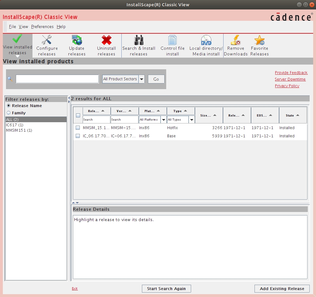This screenshot has width=316, height=297.
Task: Click the Exit link
Action: point(75,288)
